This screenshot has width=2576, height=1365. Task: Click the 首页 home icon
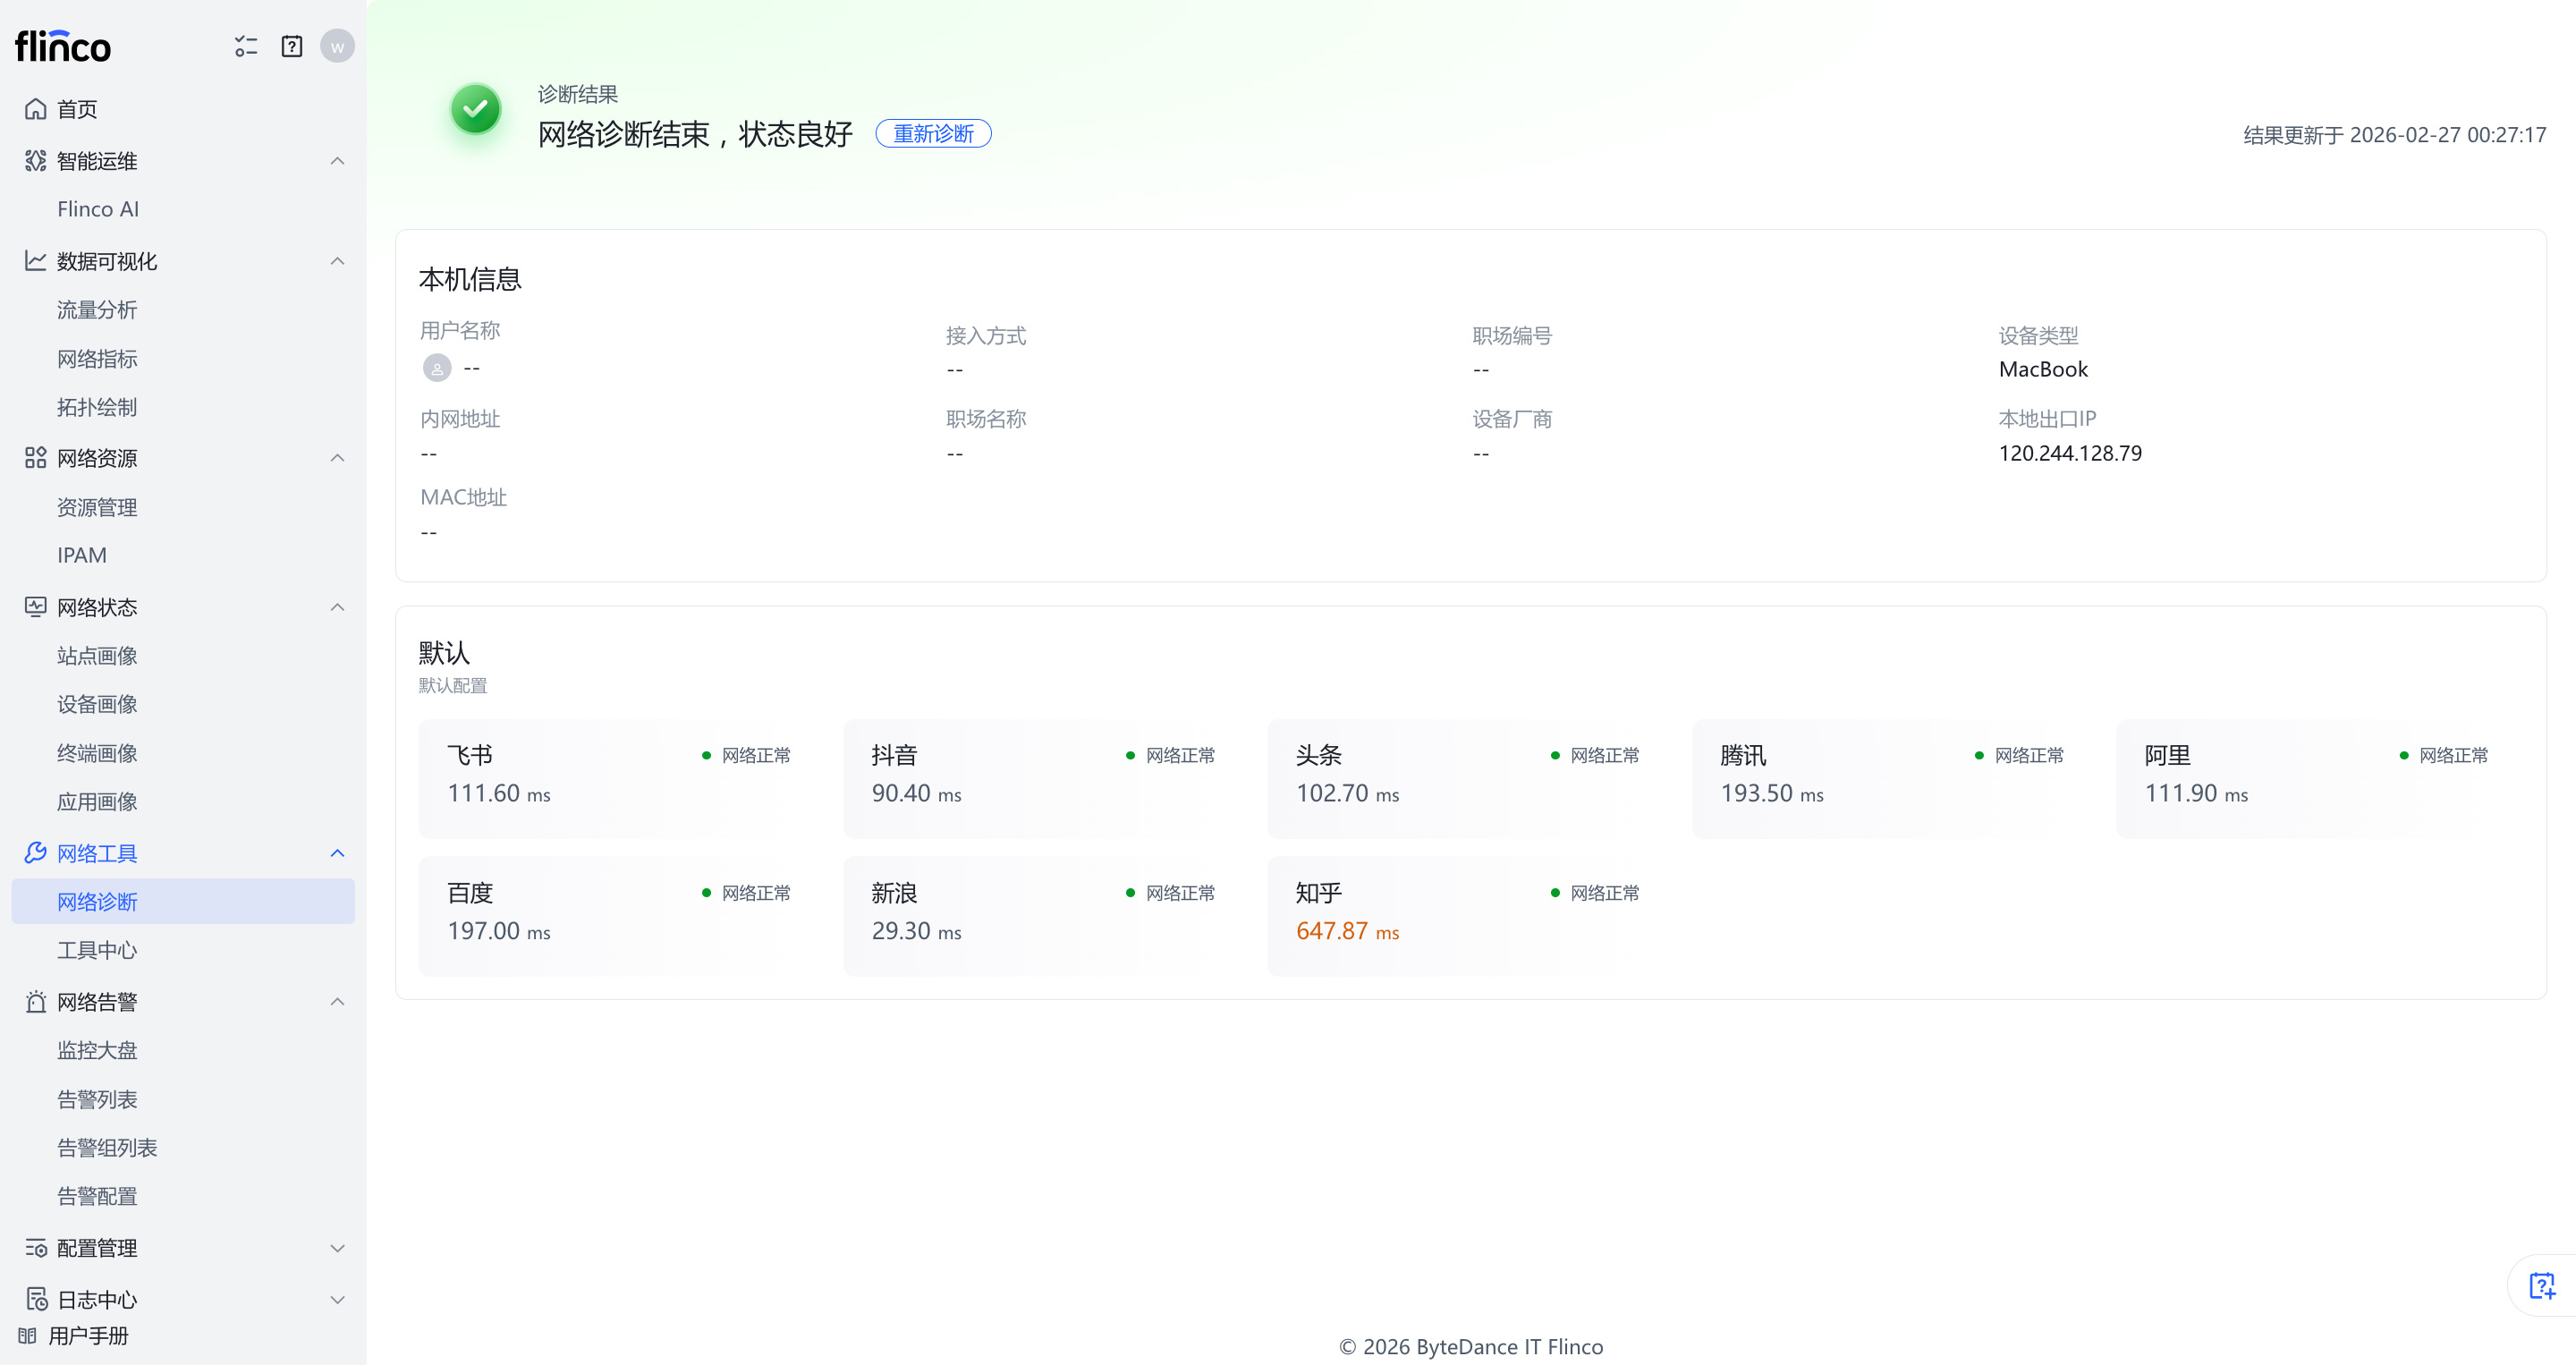(x=36, y=109)
